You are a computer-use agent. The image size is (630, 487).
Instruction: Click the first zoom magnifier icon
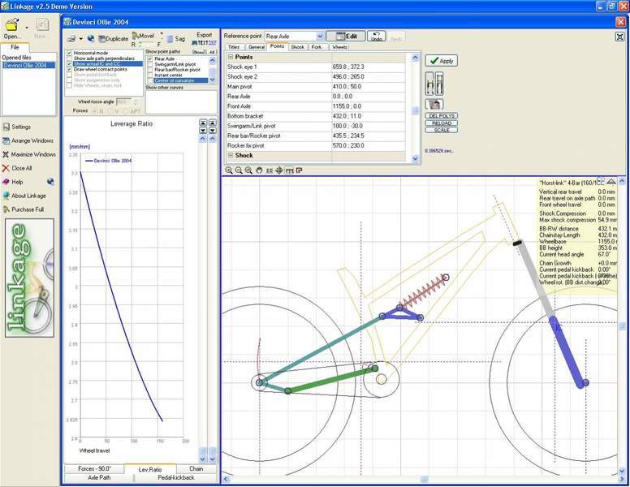click(229, 170)
